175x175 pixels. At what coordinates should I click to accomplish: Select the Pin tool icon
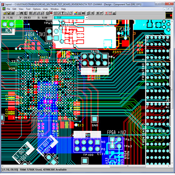[55, 13]
